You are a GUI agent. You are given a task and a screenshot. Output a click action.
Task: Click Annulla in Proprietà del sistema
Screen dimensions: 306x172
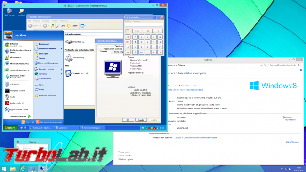tap(141, 120)
